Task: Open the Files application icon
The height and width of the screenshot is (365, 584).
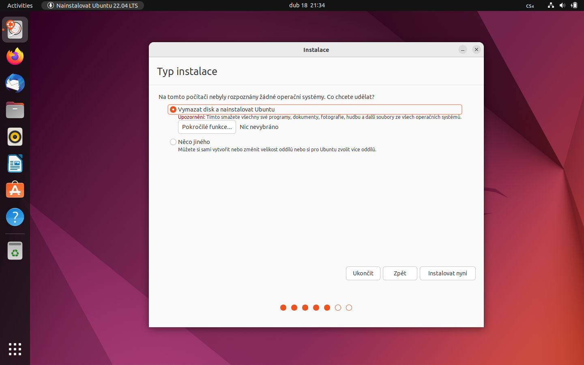Action: [15, 110]
